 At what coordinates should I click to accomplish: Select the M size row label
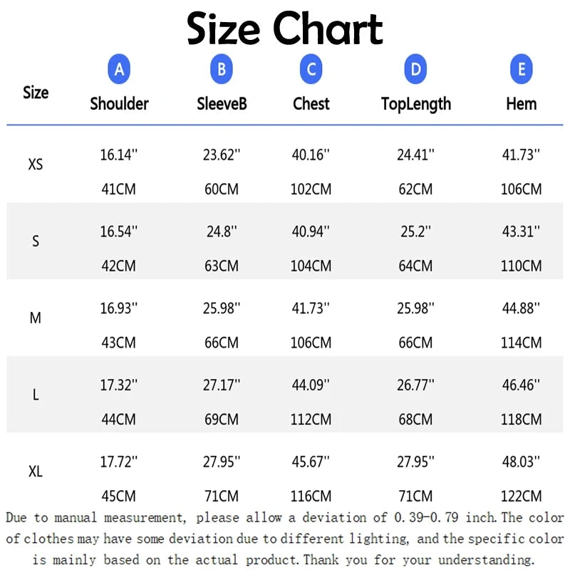(35, 318)
